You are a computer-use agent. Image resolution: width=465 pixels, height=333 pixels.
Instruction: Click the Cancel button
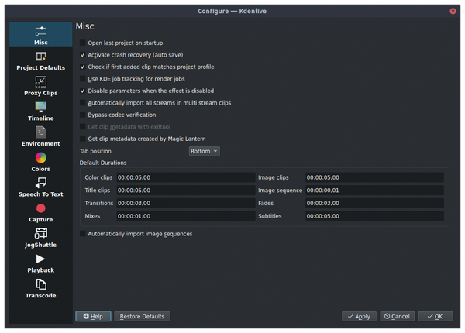coord(397,316)
